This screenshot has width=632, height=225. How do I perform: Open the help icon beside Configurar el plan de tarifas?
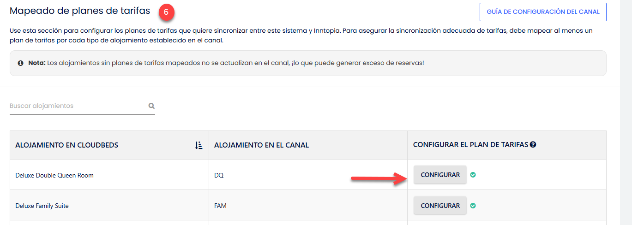tap(533, 145)
